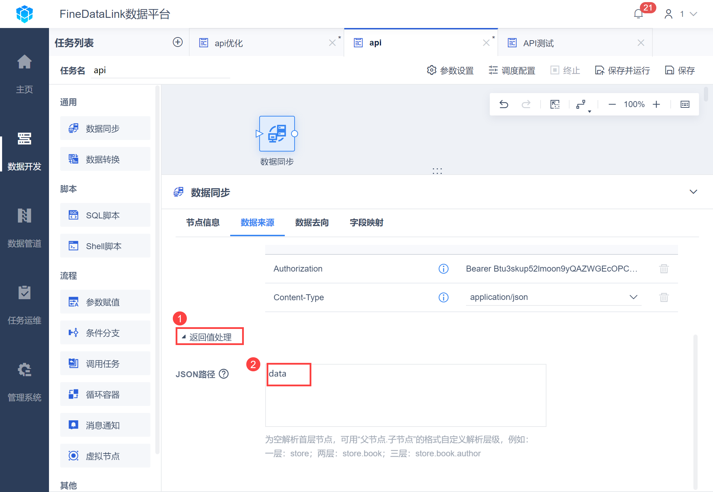
Task: Switch to the API测试 task tab
Action: [x=538, y=43]
